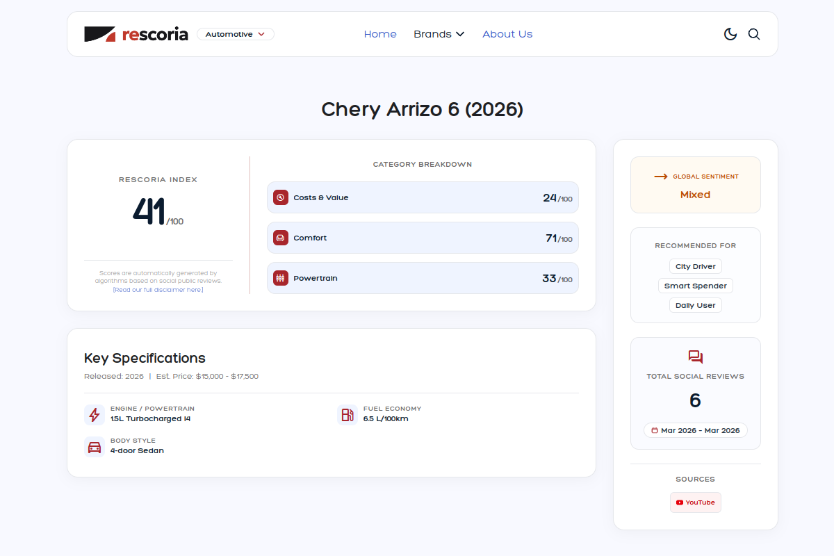
Task: Click the Rescoria logo
Action: 136,34
